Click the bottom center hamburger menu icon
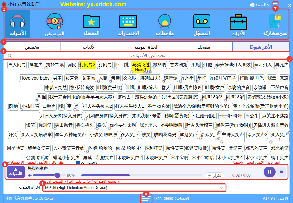This screenshot has width=293, height=203. (x=146, y=199)
